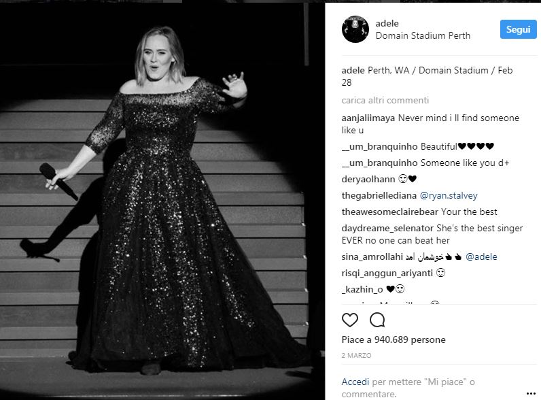This screenshot has width=541, height=400.
Task: View likes via 'Piace a 940.689 persone'
Action: pyautogui.click(x=394, y=339)
